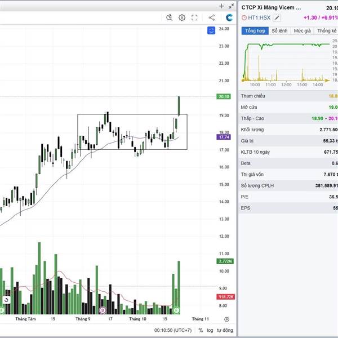Viewport: 338px width, 338px height.
Task: Open timezone menu at 00:10:50 (UTC+7)
Action: tap(173, 330)
